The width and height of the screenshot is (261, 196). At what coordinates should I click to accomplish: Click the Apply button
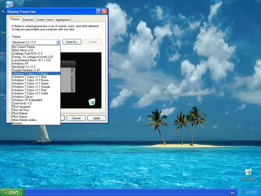(x=97, y=118)
